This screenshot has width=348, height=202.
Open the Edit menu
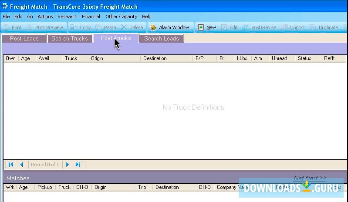point(18,17)
